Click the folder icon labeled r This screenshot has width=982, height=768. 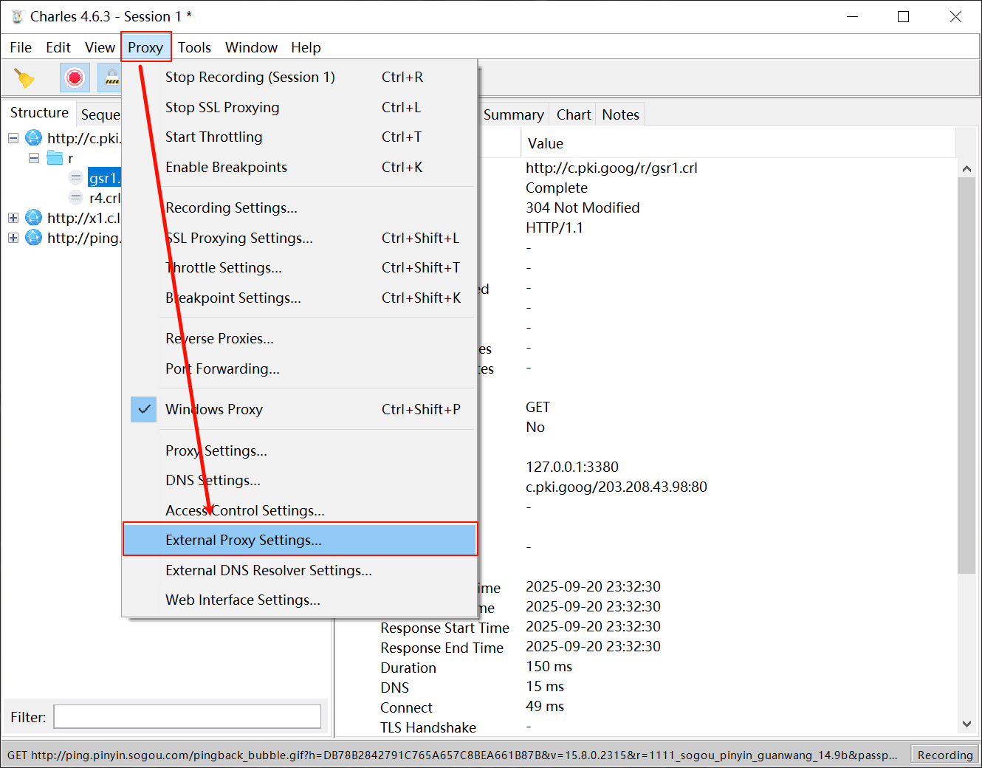click(55, 158)
